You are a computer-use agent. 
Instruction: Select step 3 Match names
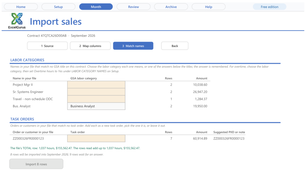click(133, 46)
